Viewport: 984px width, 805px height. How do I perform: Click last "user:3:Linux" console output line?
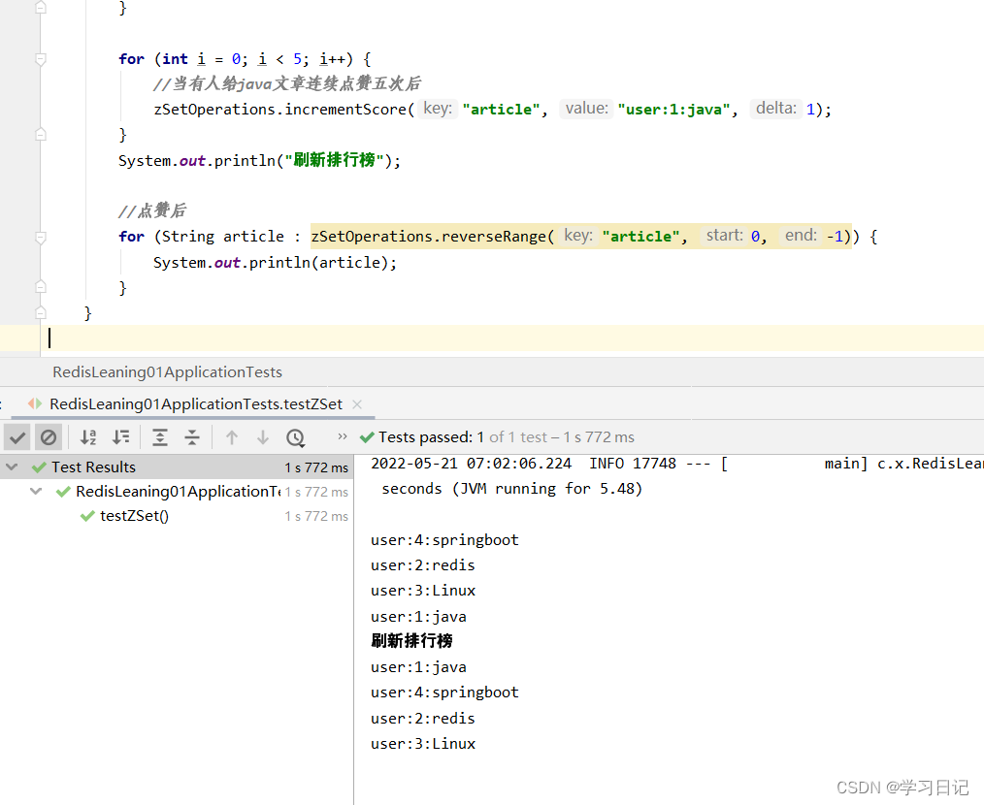tap(423, 744)
